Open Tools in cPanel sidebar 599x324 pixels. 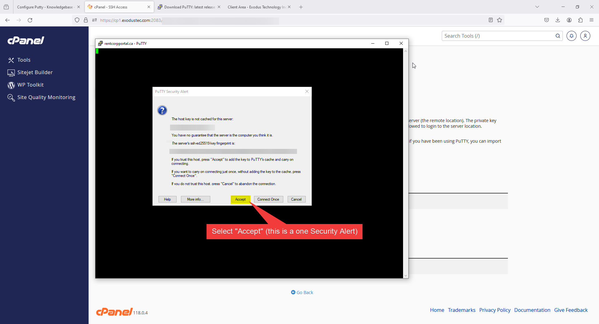[x=24, y=60]
